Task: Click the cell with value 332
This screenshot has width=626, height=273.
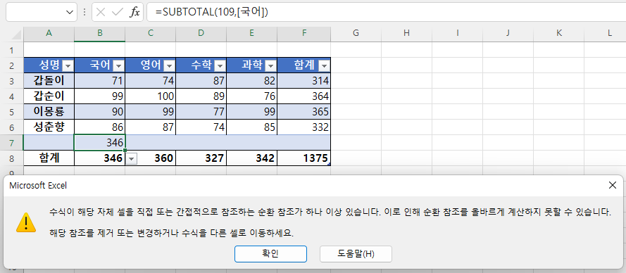Action: [303, 127]
